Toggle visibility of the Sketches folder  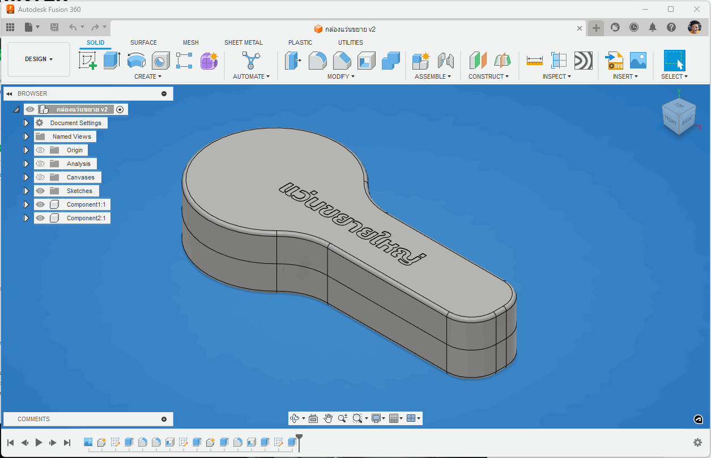click(40, 191)
